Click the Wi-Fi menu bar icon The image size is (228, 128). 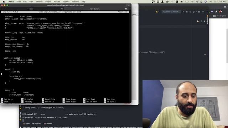click(x=192, y=1)
